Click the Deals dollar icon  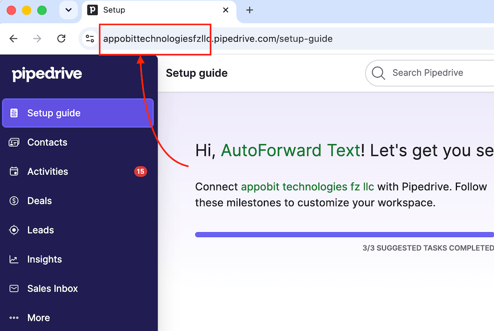pyautogui.click(x=14, y=201)
